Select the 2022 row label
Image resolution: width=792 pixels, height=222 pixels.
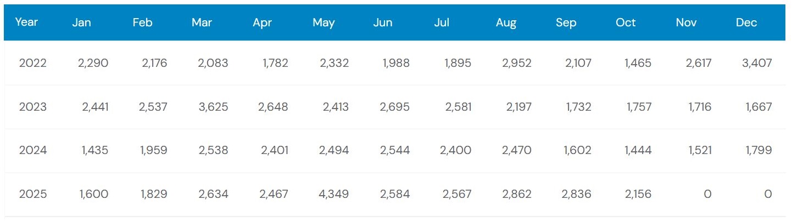(33, 63)
